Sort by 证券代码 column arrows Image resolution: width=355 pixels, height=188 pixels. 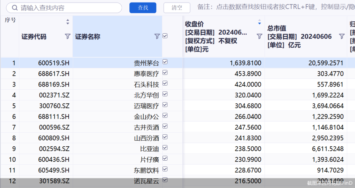(x=67, y=22)
